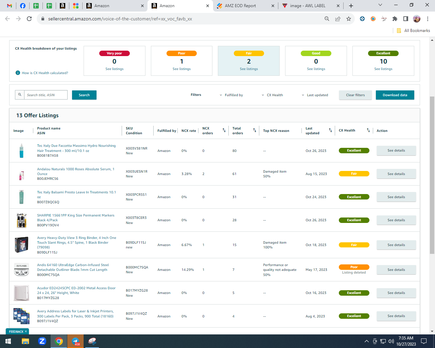See details for Andalou Naturals Roses Serum
The image size is (435, 348).
(396, 174)
